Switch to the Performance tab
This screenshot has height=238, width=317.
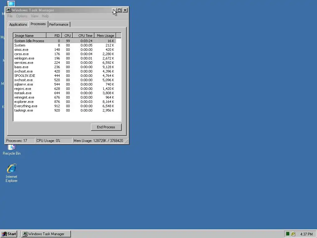click(x=59, y=24)
